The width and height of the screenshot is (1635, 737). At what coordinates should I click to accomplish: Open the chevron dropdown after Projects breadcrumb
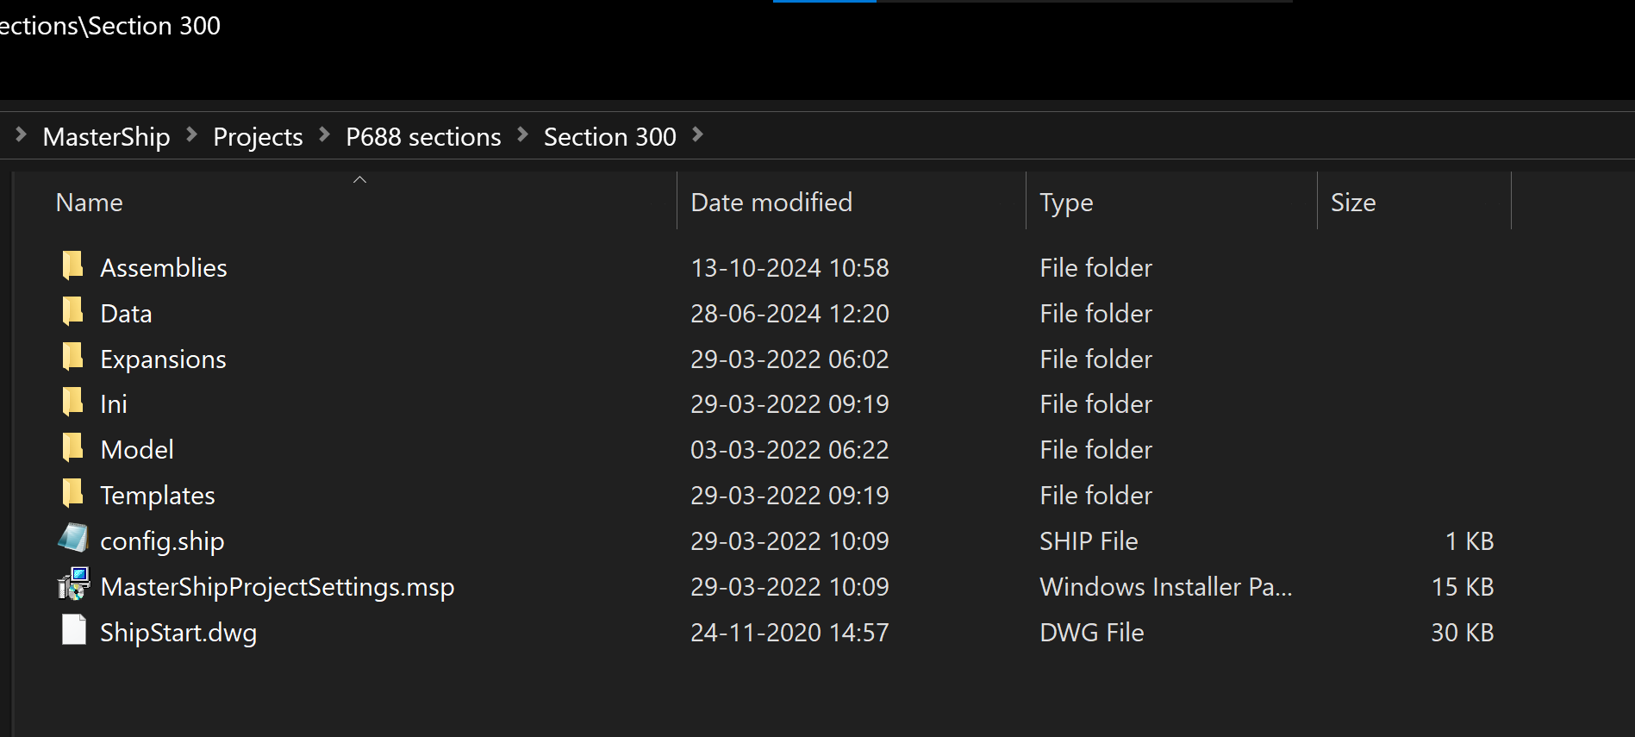point(325,135)
